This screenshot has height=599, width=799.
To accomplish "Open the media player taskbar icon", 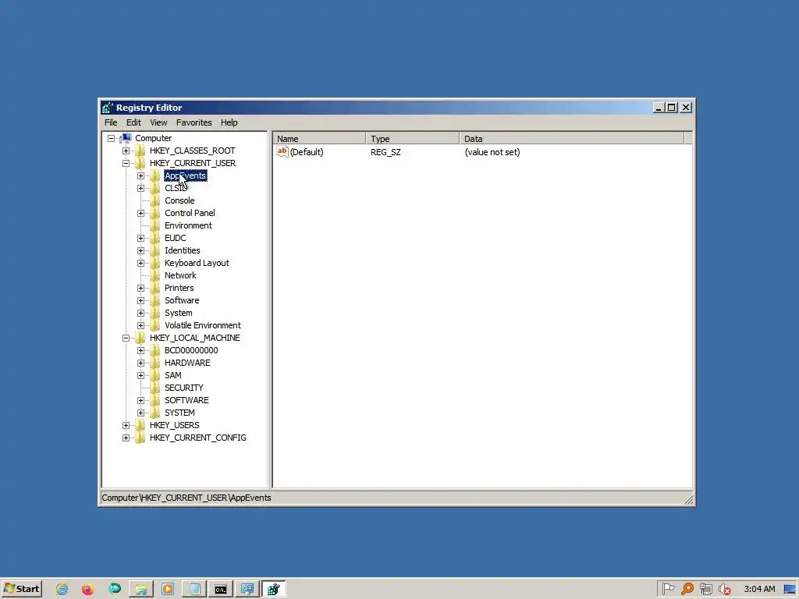I will 168,590.
